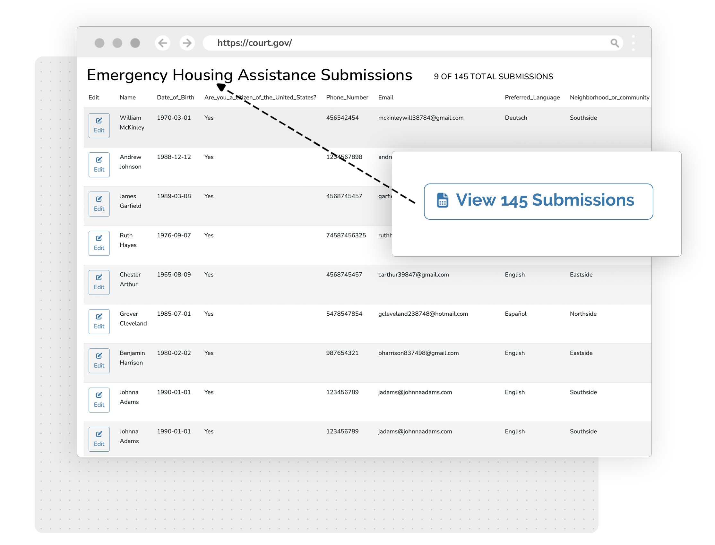
Task: Click the browser forward arrow
Action: click(x=187, y=43)
